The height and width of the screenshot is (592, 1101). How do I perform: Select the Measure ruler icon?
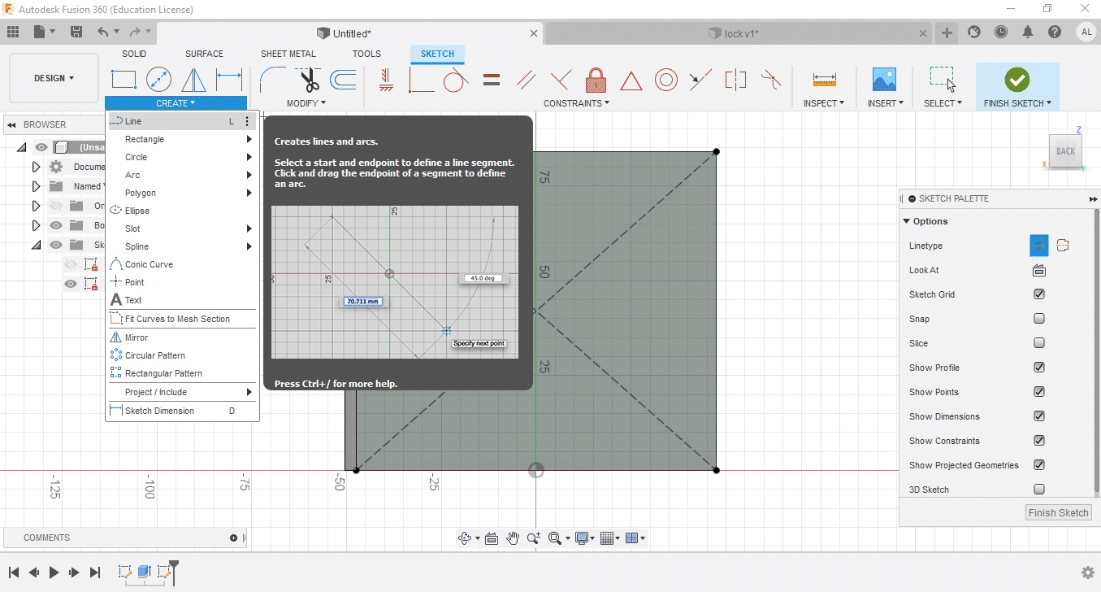(824, 80)
